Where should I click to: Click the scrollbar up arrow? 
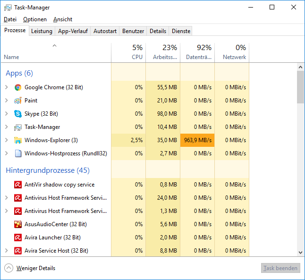pyautogui.click(x=301, y=67)
